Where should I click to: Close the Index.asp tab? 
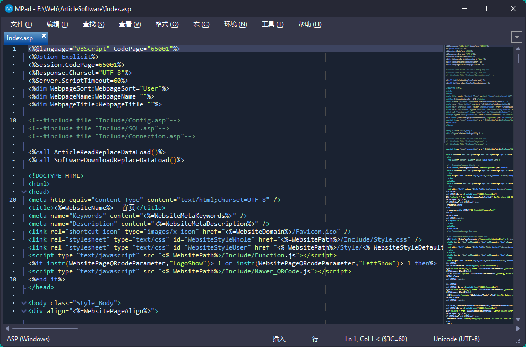[x=44, y=36]
